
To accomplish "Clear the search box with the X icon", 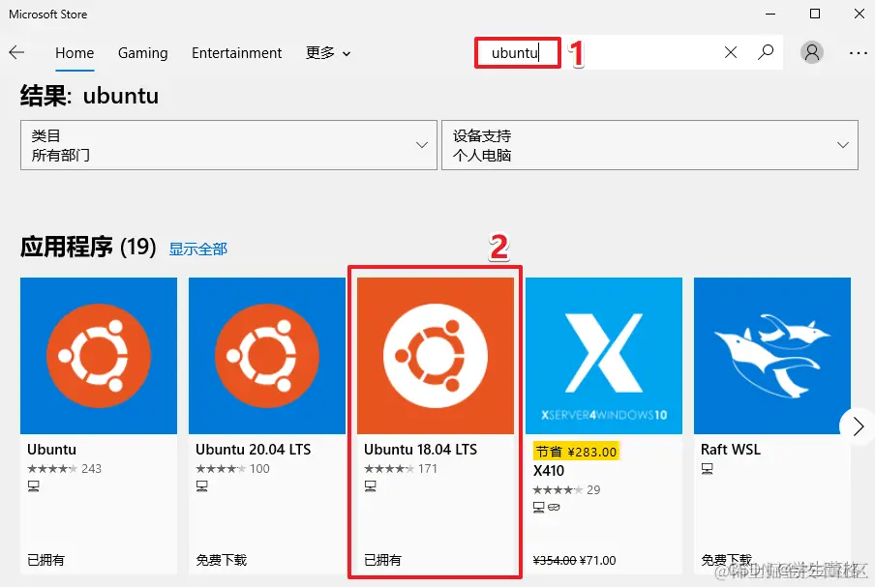I will (x=731, y=52).
